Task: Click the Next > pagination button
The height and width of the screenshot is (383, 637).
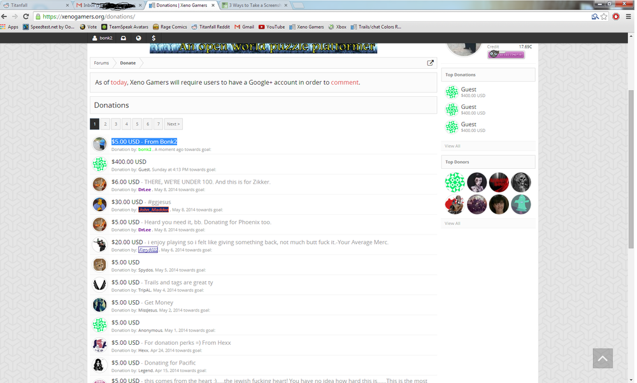Action: (x=173, y=124)
